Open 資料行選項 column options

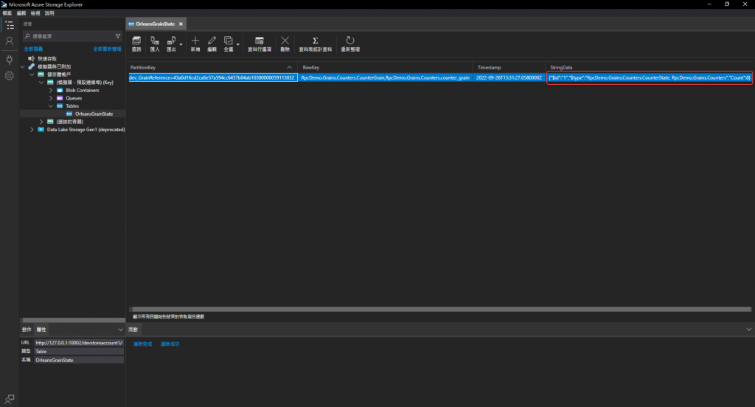(x=260, y=44)
